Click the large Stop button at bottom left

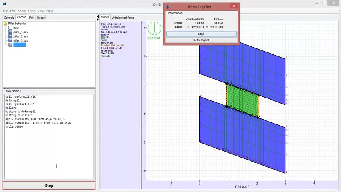[49, 186]
